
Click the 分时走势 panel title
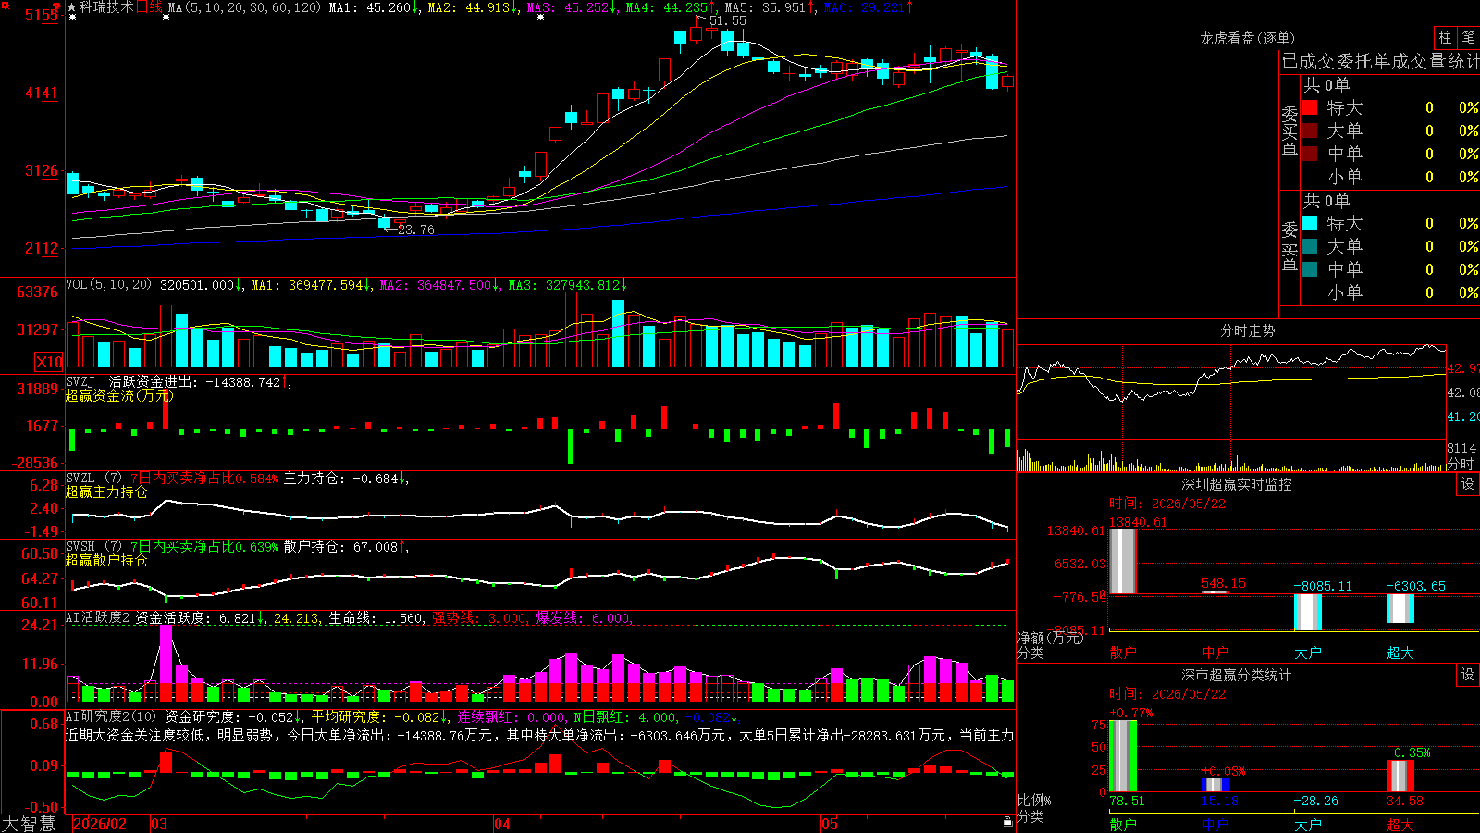pyautogui.click(x=1247, y=330)
